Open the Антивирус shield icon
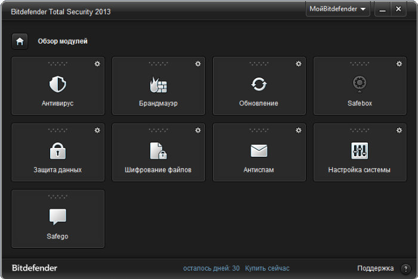 58,84
